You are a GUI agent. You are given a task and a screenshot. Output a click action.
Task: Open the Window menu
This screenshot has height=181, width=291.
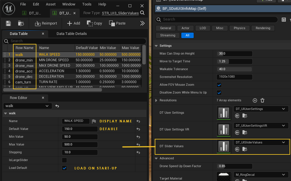click(69, 4)
